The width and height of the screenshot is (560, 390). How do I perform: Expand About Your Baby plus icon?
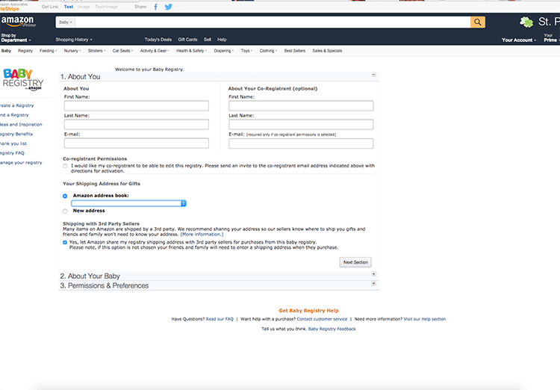pyautogui.click(x=374, y=275)
